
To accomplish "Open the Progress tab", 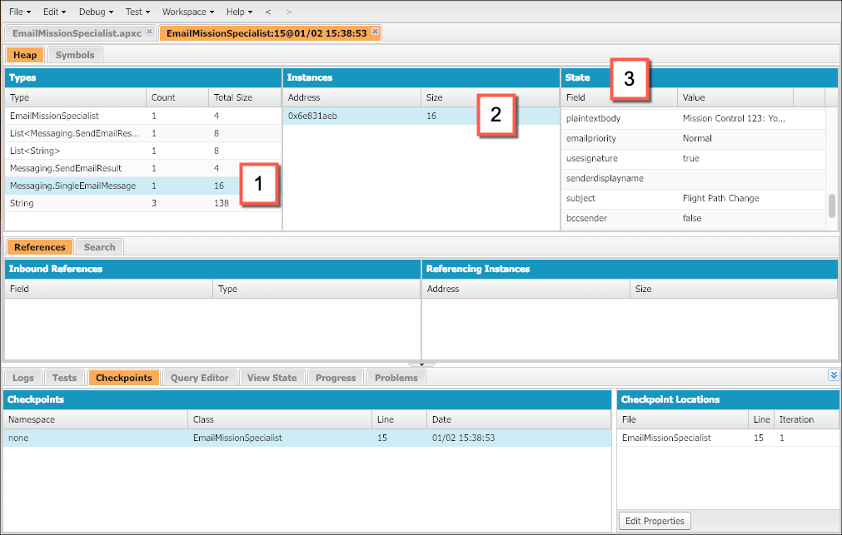I will [336, 378].
